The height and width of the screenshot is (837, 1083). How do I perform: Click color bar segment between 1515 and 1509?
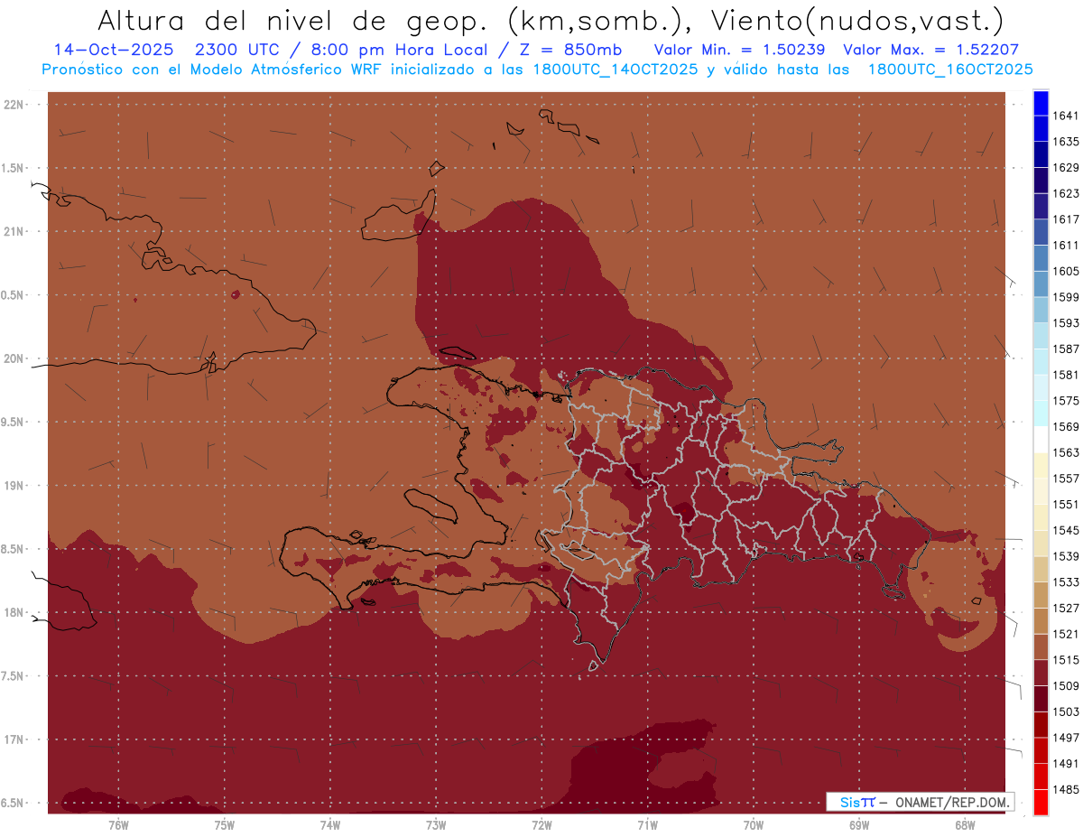tap(1041, 673)
